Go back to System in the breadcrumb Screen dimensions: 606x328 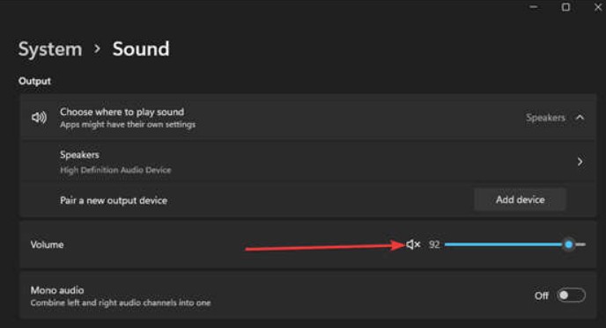(x=50, y=49)
